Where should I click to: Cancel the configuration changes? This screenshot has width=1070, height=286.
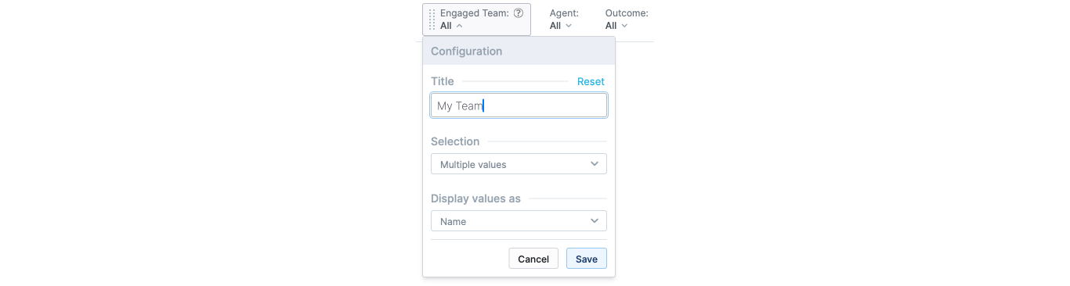click(x=533, y=259)
